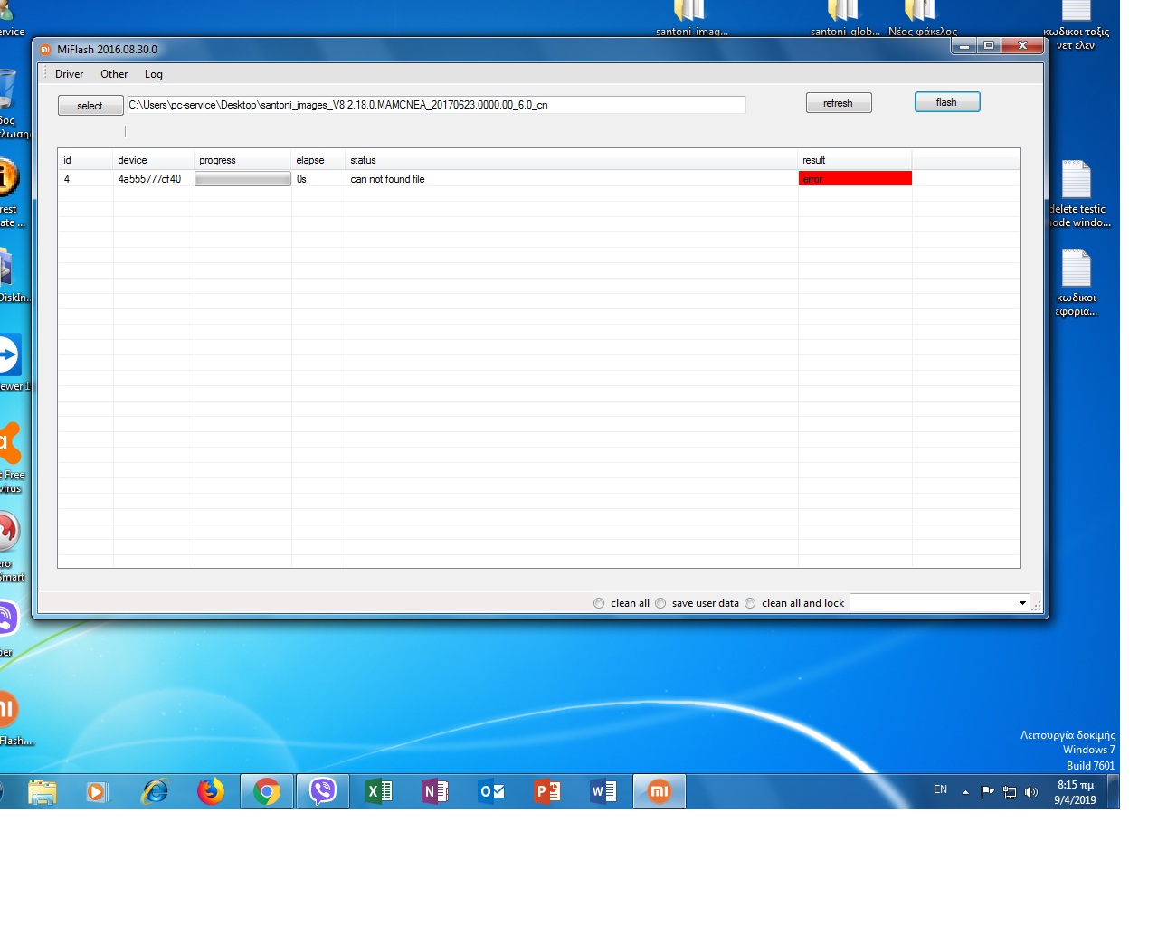This screenshot has width=1158, height=926.
Task: Open PowerPoint from the taskbar
Action: (x=547, y=792)
